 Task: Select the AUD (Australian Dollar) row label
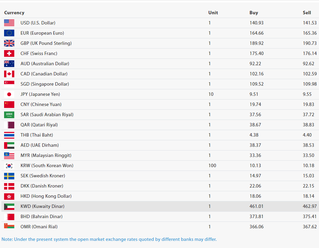(45, 64)
